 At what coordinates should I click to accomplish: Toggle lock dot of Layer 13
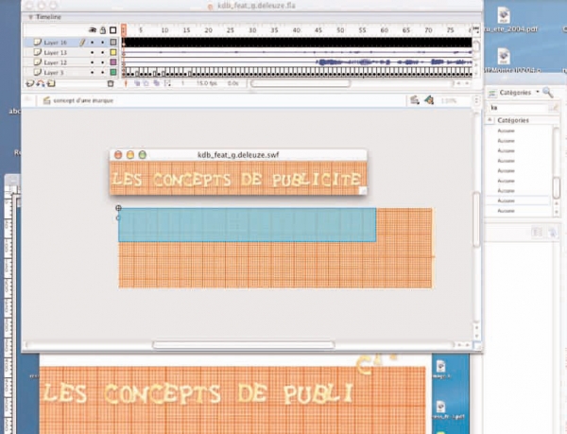(x=103, y=53)
